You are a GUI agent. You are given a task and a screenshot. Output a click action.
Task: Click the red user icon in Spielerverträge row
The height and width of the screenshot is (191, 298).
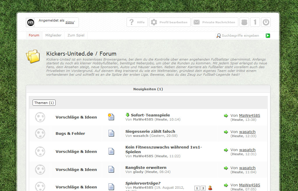(210, 188)
